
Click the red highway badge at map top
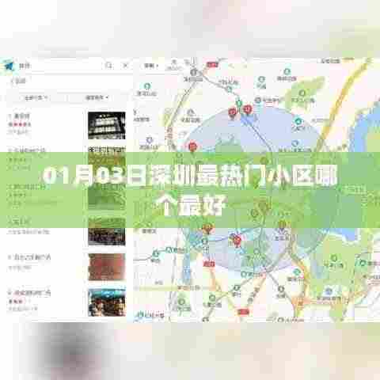click(212, 64)
